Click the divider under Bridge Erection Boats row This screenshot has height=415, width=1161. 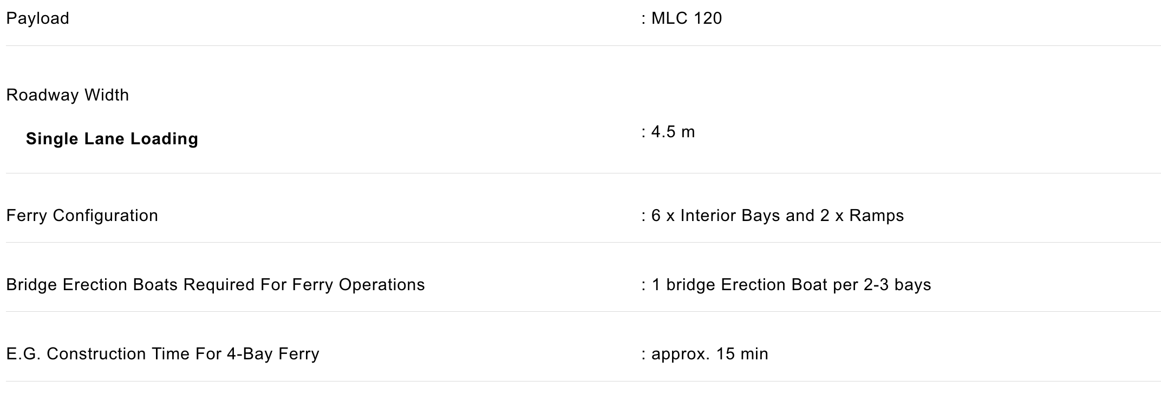click(x=583, y=312)
